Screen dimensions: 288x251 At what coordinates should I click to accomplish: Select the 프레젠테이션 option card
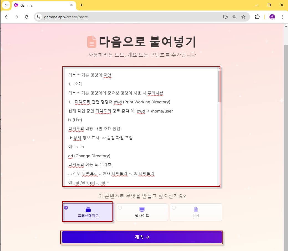tap(88, 212)
